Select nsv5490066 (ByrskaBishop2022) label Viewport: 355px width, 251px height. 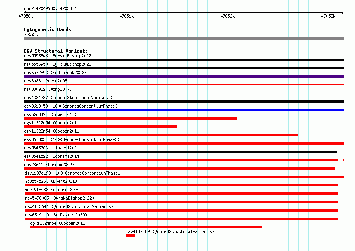[x=59, y=198]
